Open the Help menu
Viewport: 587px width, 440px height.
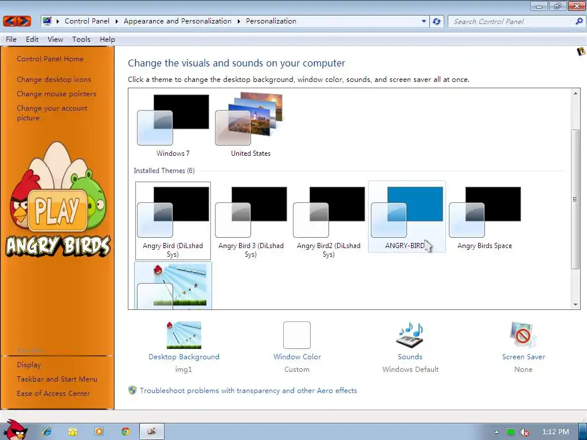tap(107, 40)
